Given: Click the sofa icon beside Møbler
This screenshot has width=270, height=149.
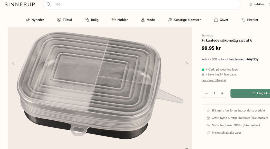Looking at the screenshot, I should coord(114,20).
